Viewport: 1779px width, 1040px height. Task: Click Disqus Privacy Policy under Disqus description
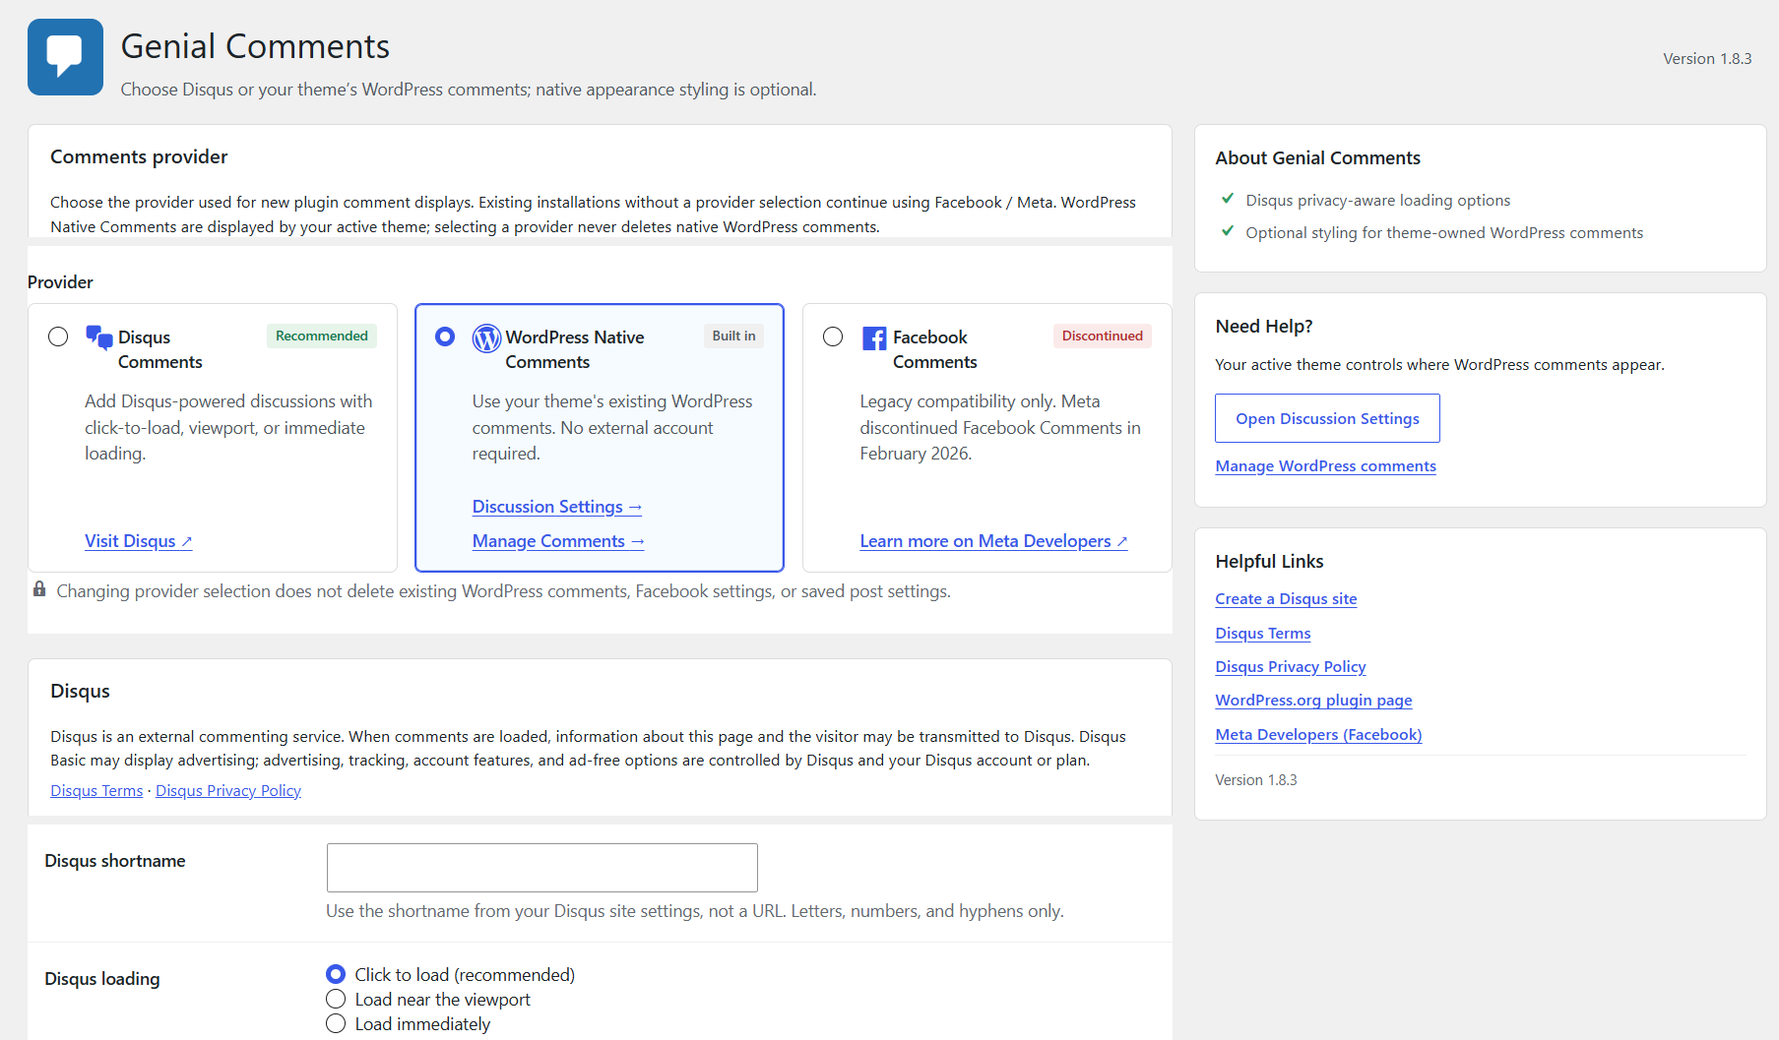pos(228,791)
